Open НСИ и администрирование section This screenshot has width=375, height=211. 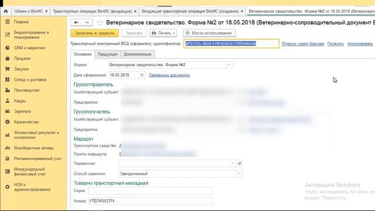pyautogui.click(x=32, y=187)
